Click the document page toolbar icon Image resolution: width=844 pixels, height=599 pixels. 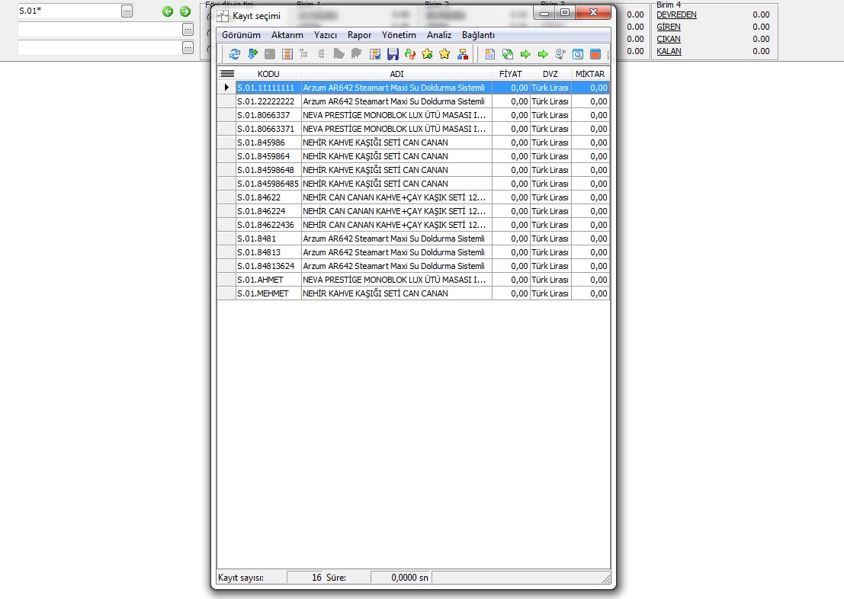pyautogui.click(x=489, y=54)
